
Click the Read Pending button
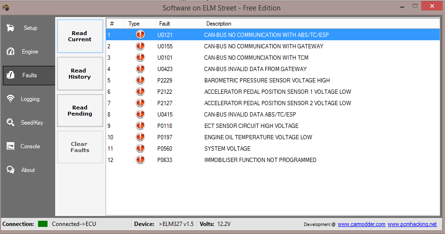(80, 110)
